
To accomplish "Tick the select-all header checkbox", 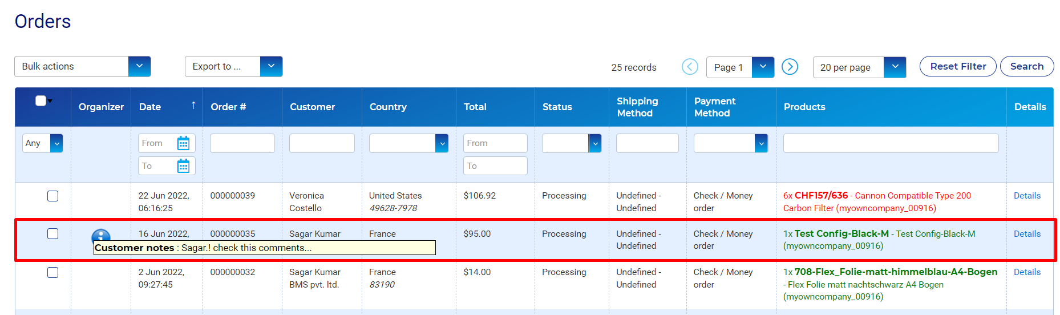I will (x=41, y=101).
